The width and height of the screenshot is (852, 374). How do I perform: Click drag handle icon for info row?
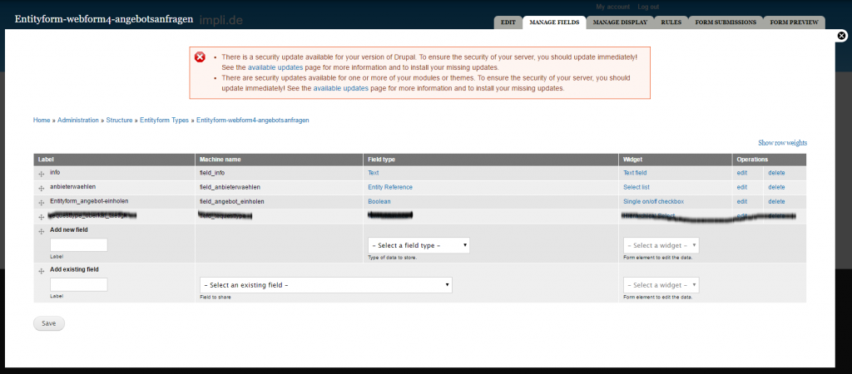(x=41, y=174)
